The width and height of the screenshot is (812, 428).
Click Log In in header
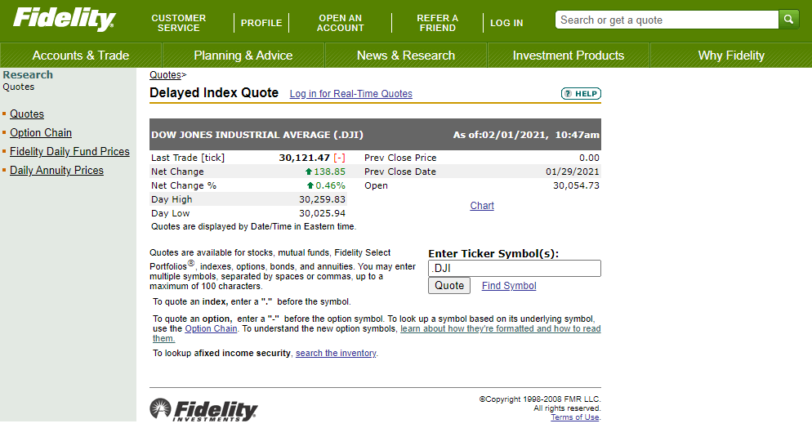pos(506,23)
